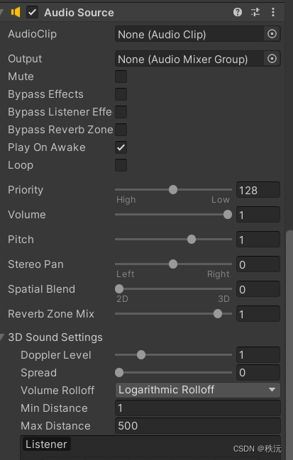Click the Pitch value field
Screen dimensions: 293x460
coord(258,240)
